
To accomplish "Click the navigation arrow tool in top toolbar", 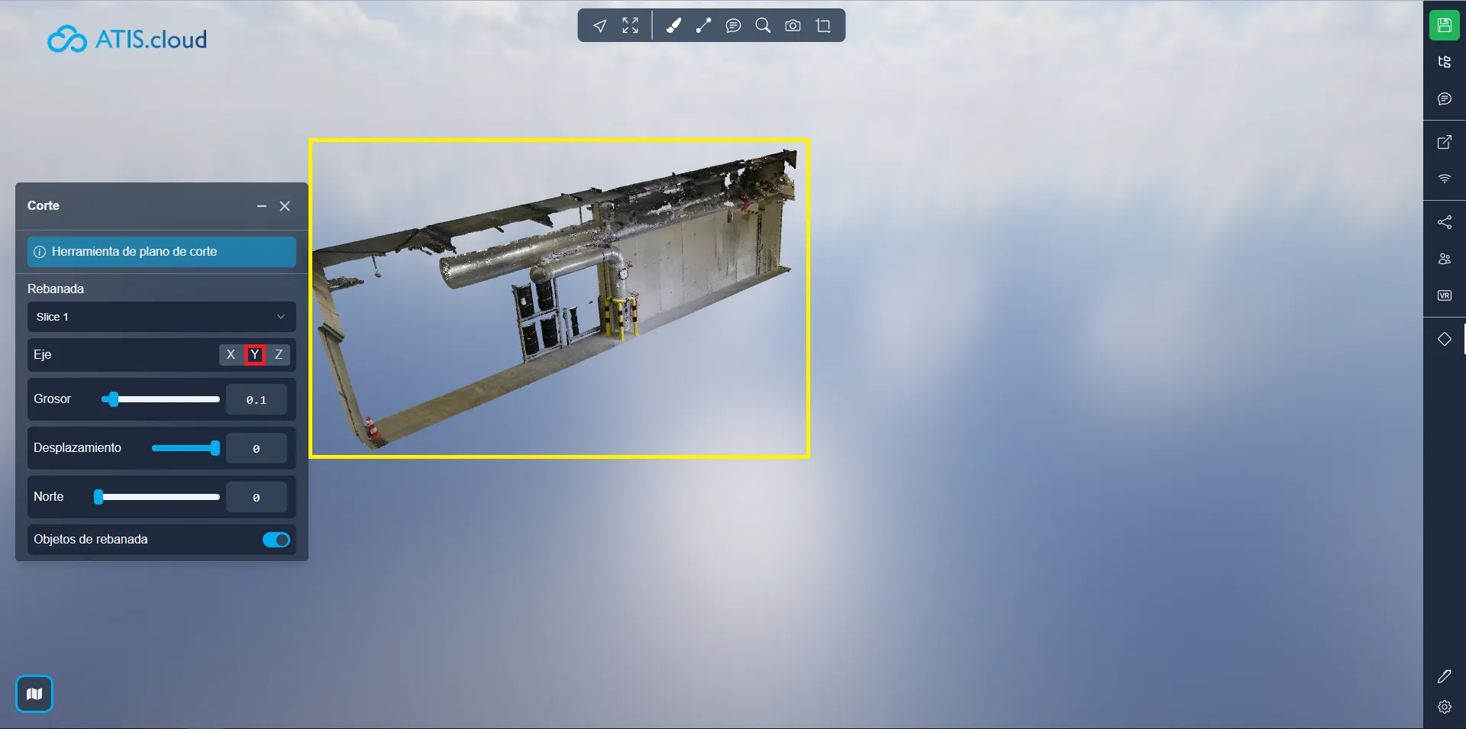I will 600,26.
